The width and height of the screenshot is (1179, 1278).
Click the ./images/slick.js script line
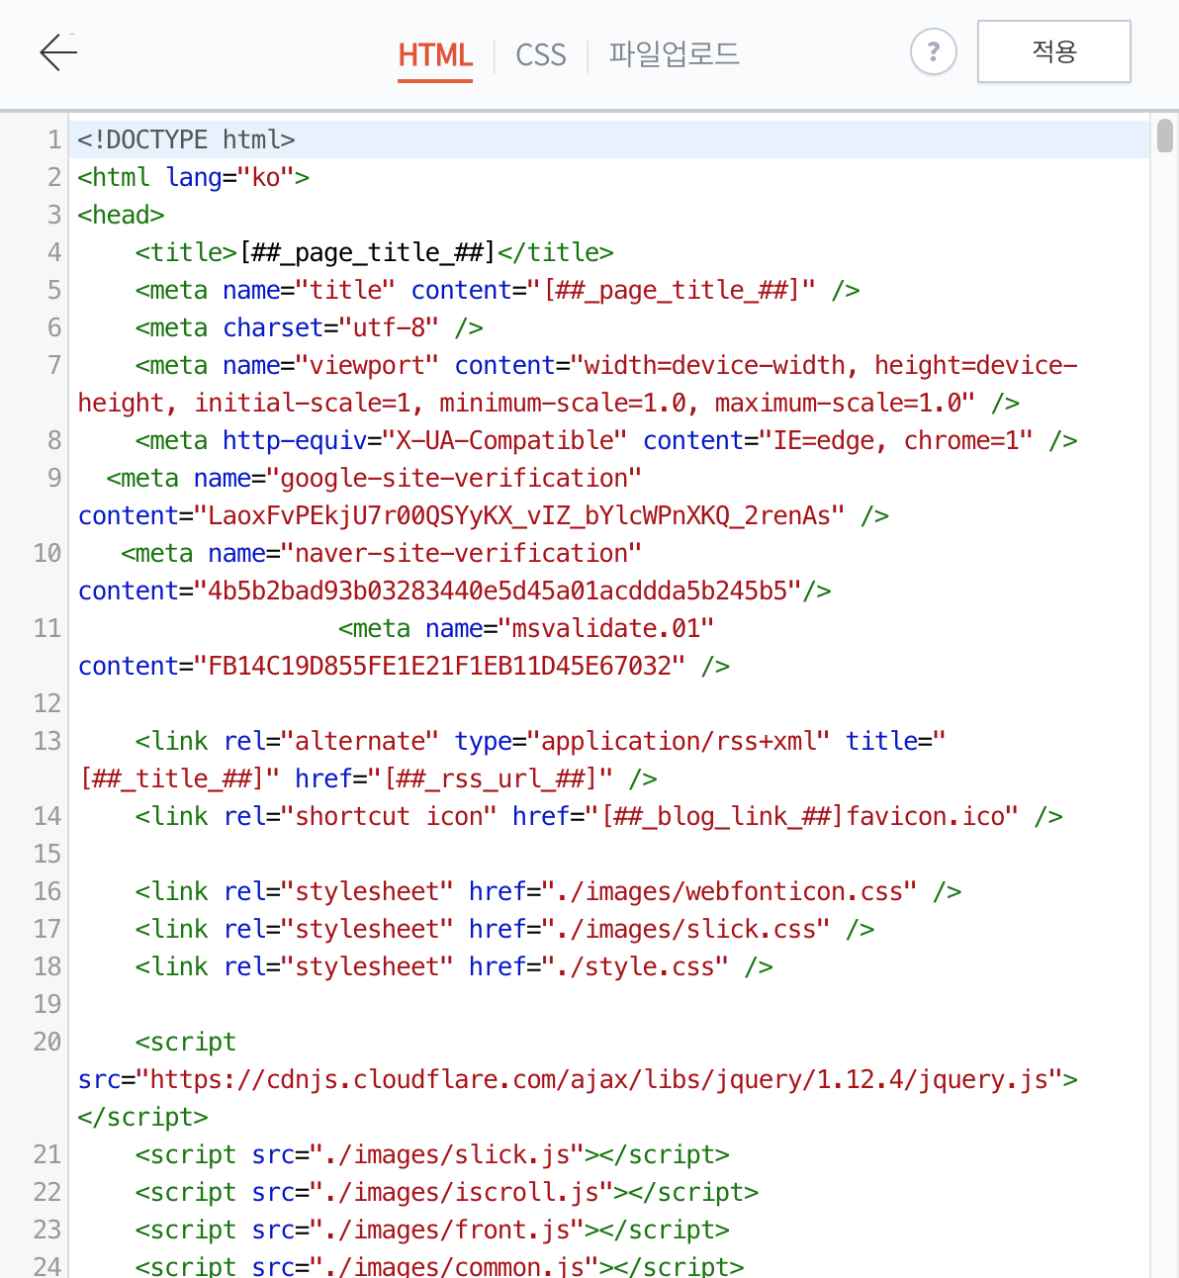point(432,1154)
